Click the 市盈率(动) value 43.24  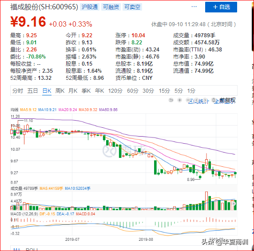[x=152, y=50]
